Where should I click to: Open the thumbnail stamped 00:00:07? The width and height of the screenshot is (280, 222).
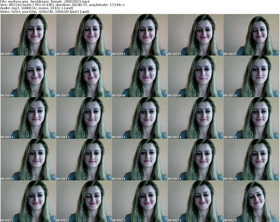pyautogui.click(x=84, y=76)
